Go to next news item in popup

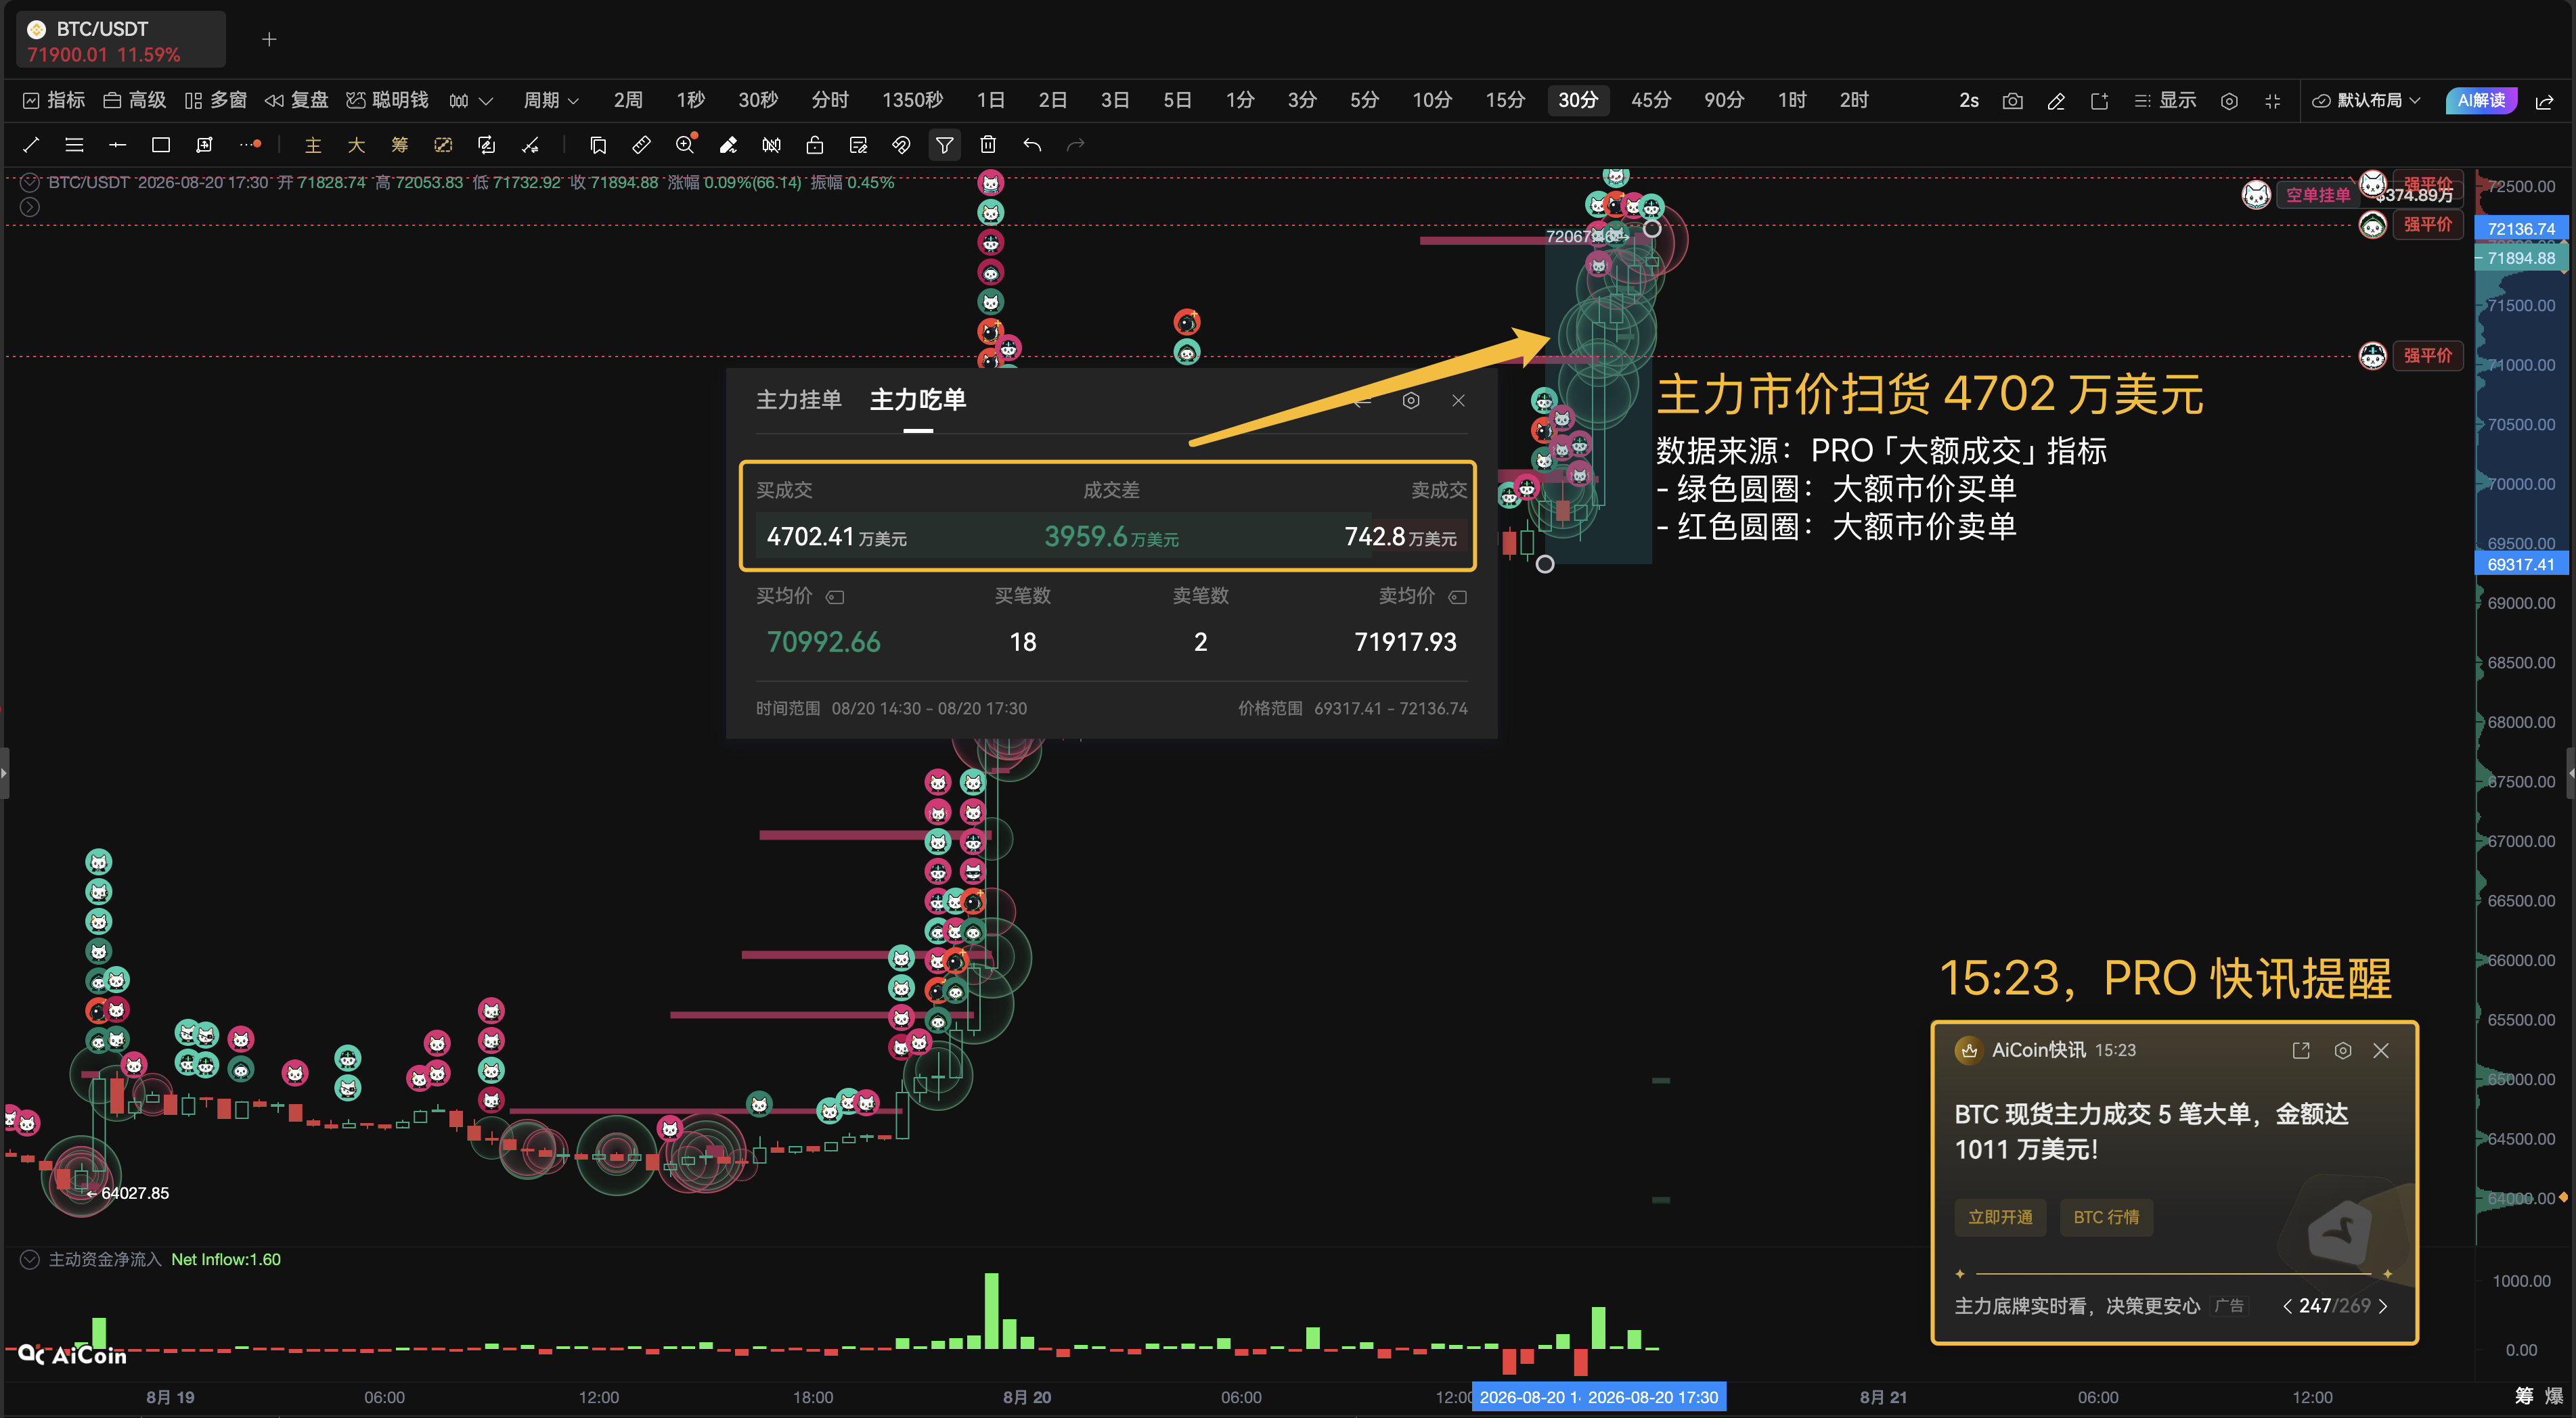click(x=2383, y=1306)
